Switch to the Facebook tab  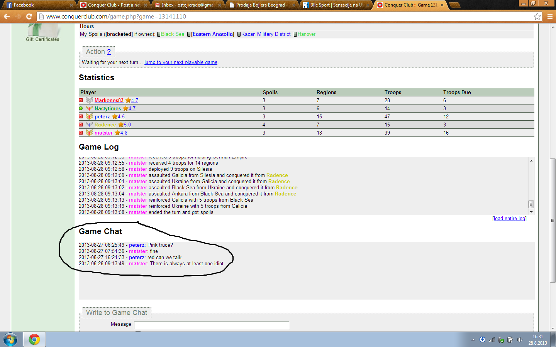(x=39, y=5)
